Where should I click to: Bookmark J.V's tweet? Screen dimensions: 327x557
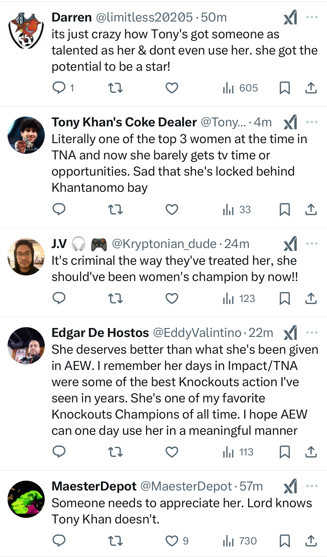[285, 298]
